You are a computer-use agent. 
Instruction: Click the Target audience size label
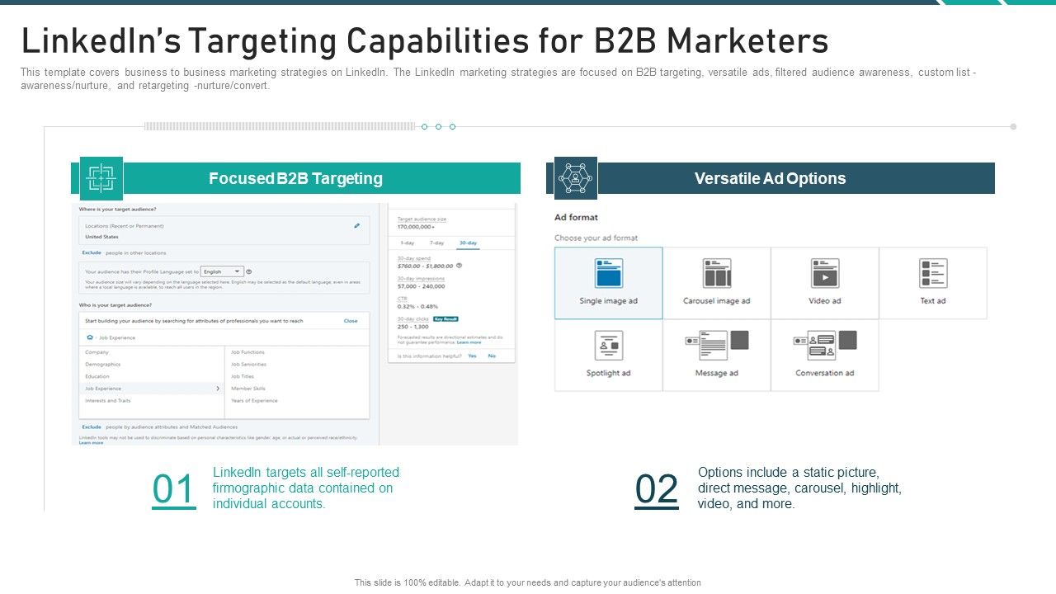[422, 219]
